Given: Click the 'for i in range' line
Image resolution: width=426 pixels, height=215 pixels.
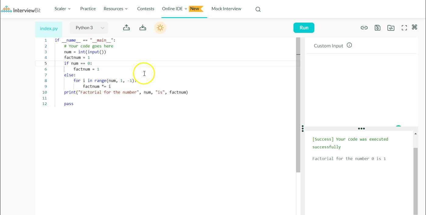Looking at the screenshot, I should [105, 81].
